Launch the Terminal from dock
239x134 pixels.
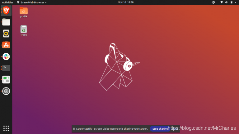point(6,68)
